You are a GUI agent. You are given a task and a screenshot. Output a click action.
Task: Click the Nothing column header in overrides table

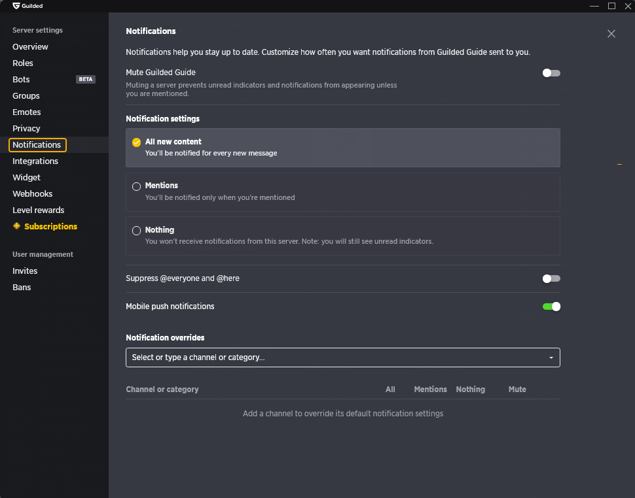[x=470, y=390]
